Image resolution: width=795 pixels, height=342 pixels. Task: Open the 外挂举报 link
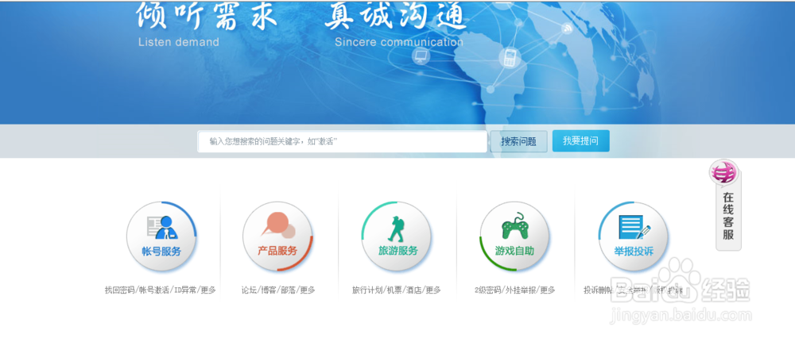(x=520, y=290)
